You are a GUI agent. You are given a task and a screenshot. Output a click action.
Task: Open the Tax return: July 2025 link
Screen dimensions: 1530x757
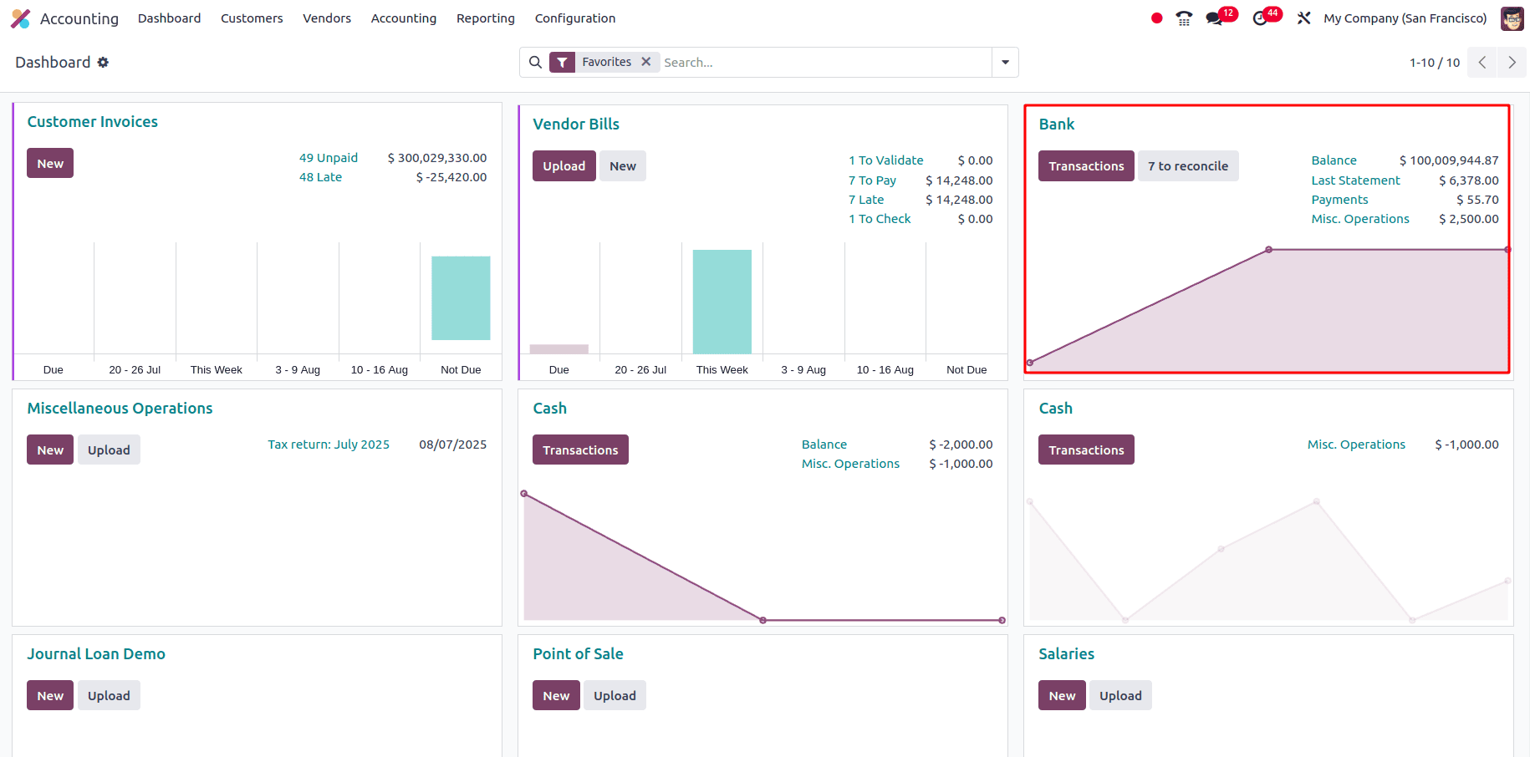[x=329, y=444]
